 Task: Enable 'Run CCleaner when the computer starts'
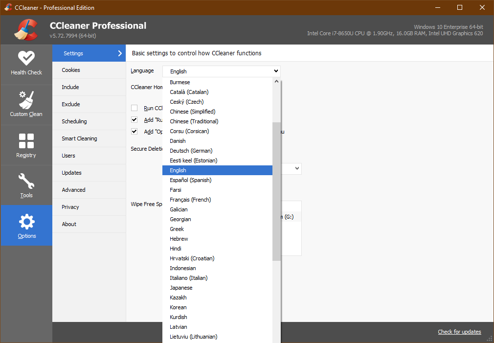pos(134,108)
